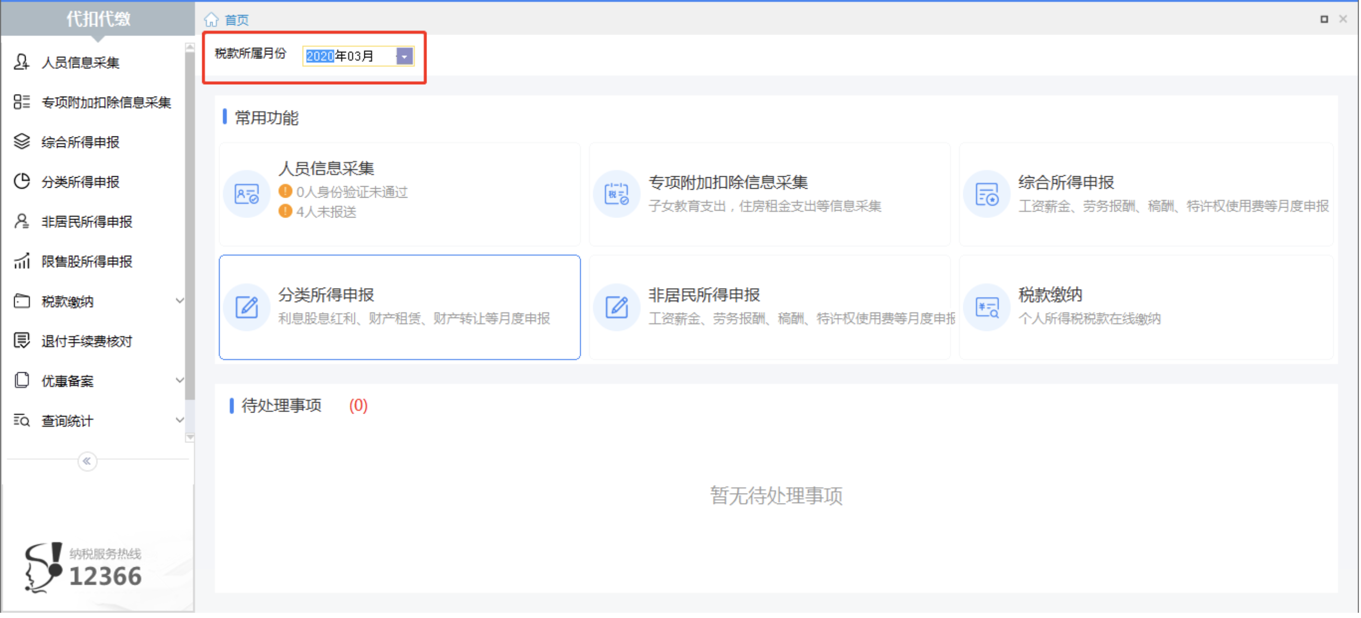
Task: Click the 优惠备案 document icon in sidebar
Action: (21, 381)
